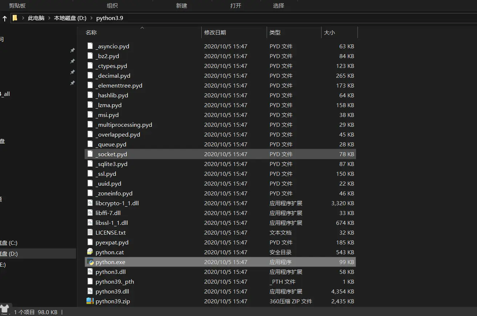Click the _elementtree.pyd file icon
Screen dimensions: 477x316
click(x=90, y=85)
